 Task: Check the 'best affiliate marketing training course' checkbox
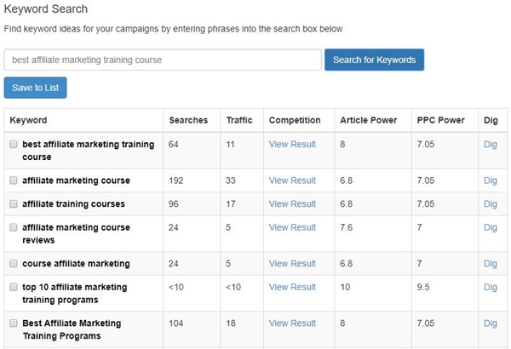[x=14, y=144]
